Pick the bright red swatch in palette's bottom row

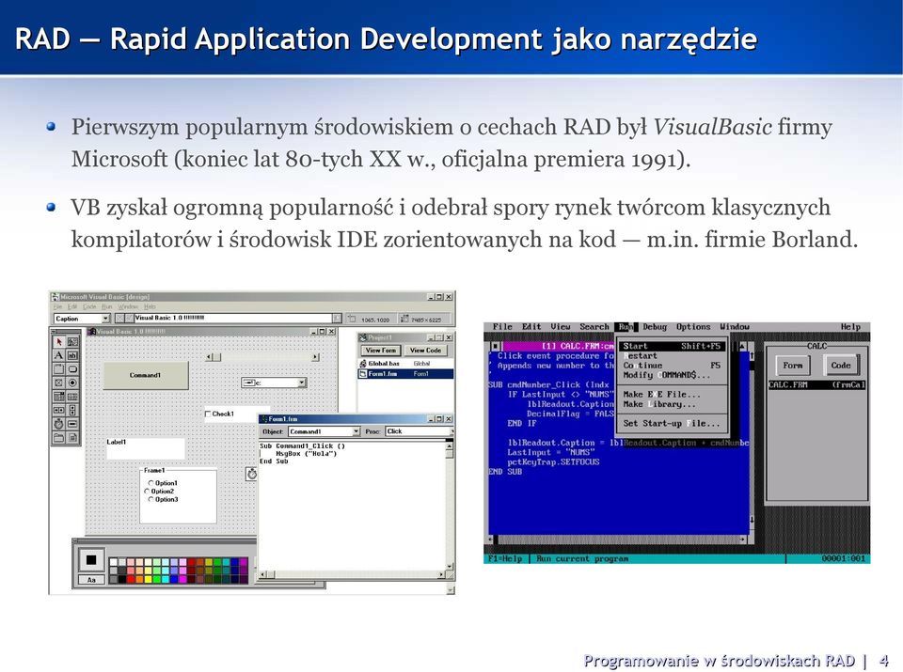click(x=132, y=579)
